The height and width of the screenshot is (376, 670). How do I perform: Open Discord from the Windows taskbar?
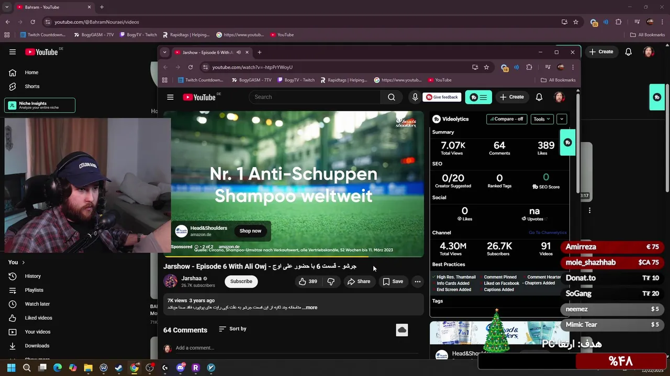point(181,368)
